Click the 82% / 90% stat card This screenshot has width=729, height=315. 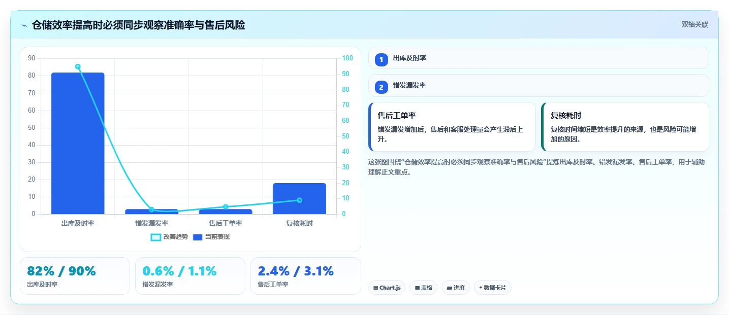[75, 276]
